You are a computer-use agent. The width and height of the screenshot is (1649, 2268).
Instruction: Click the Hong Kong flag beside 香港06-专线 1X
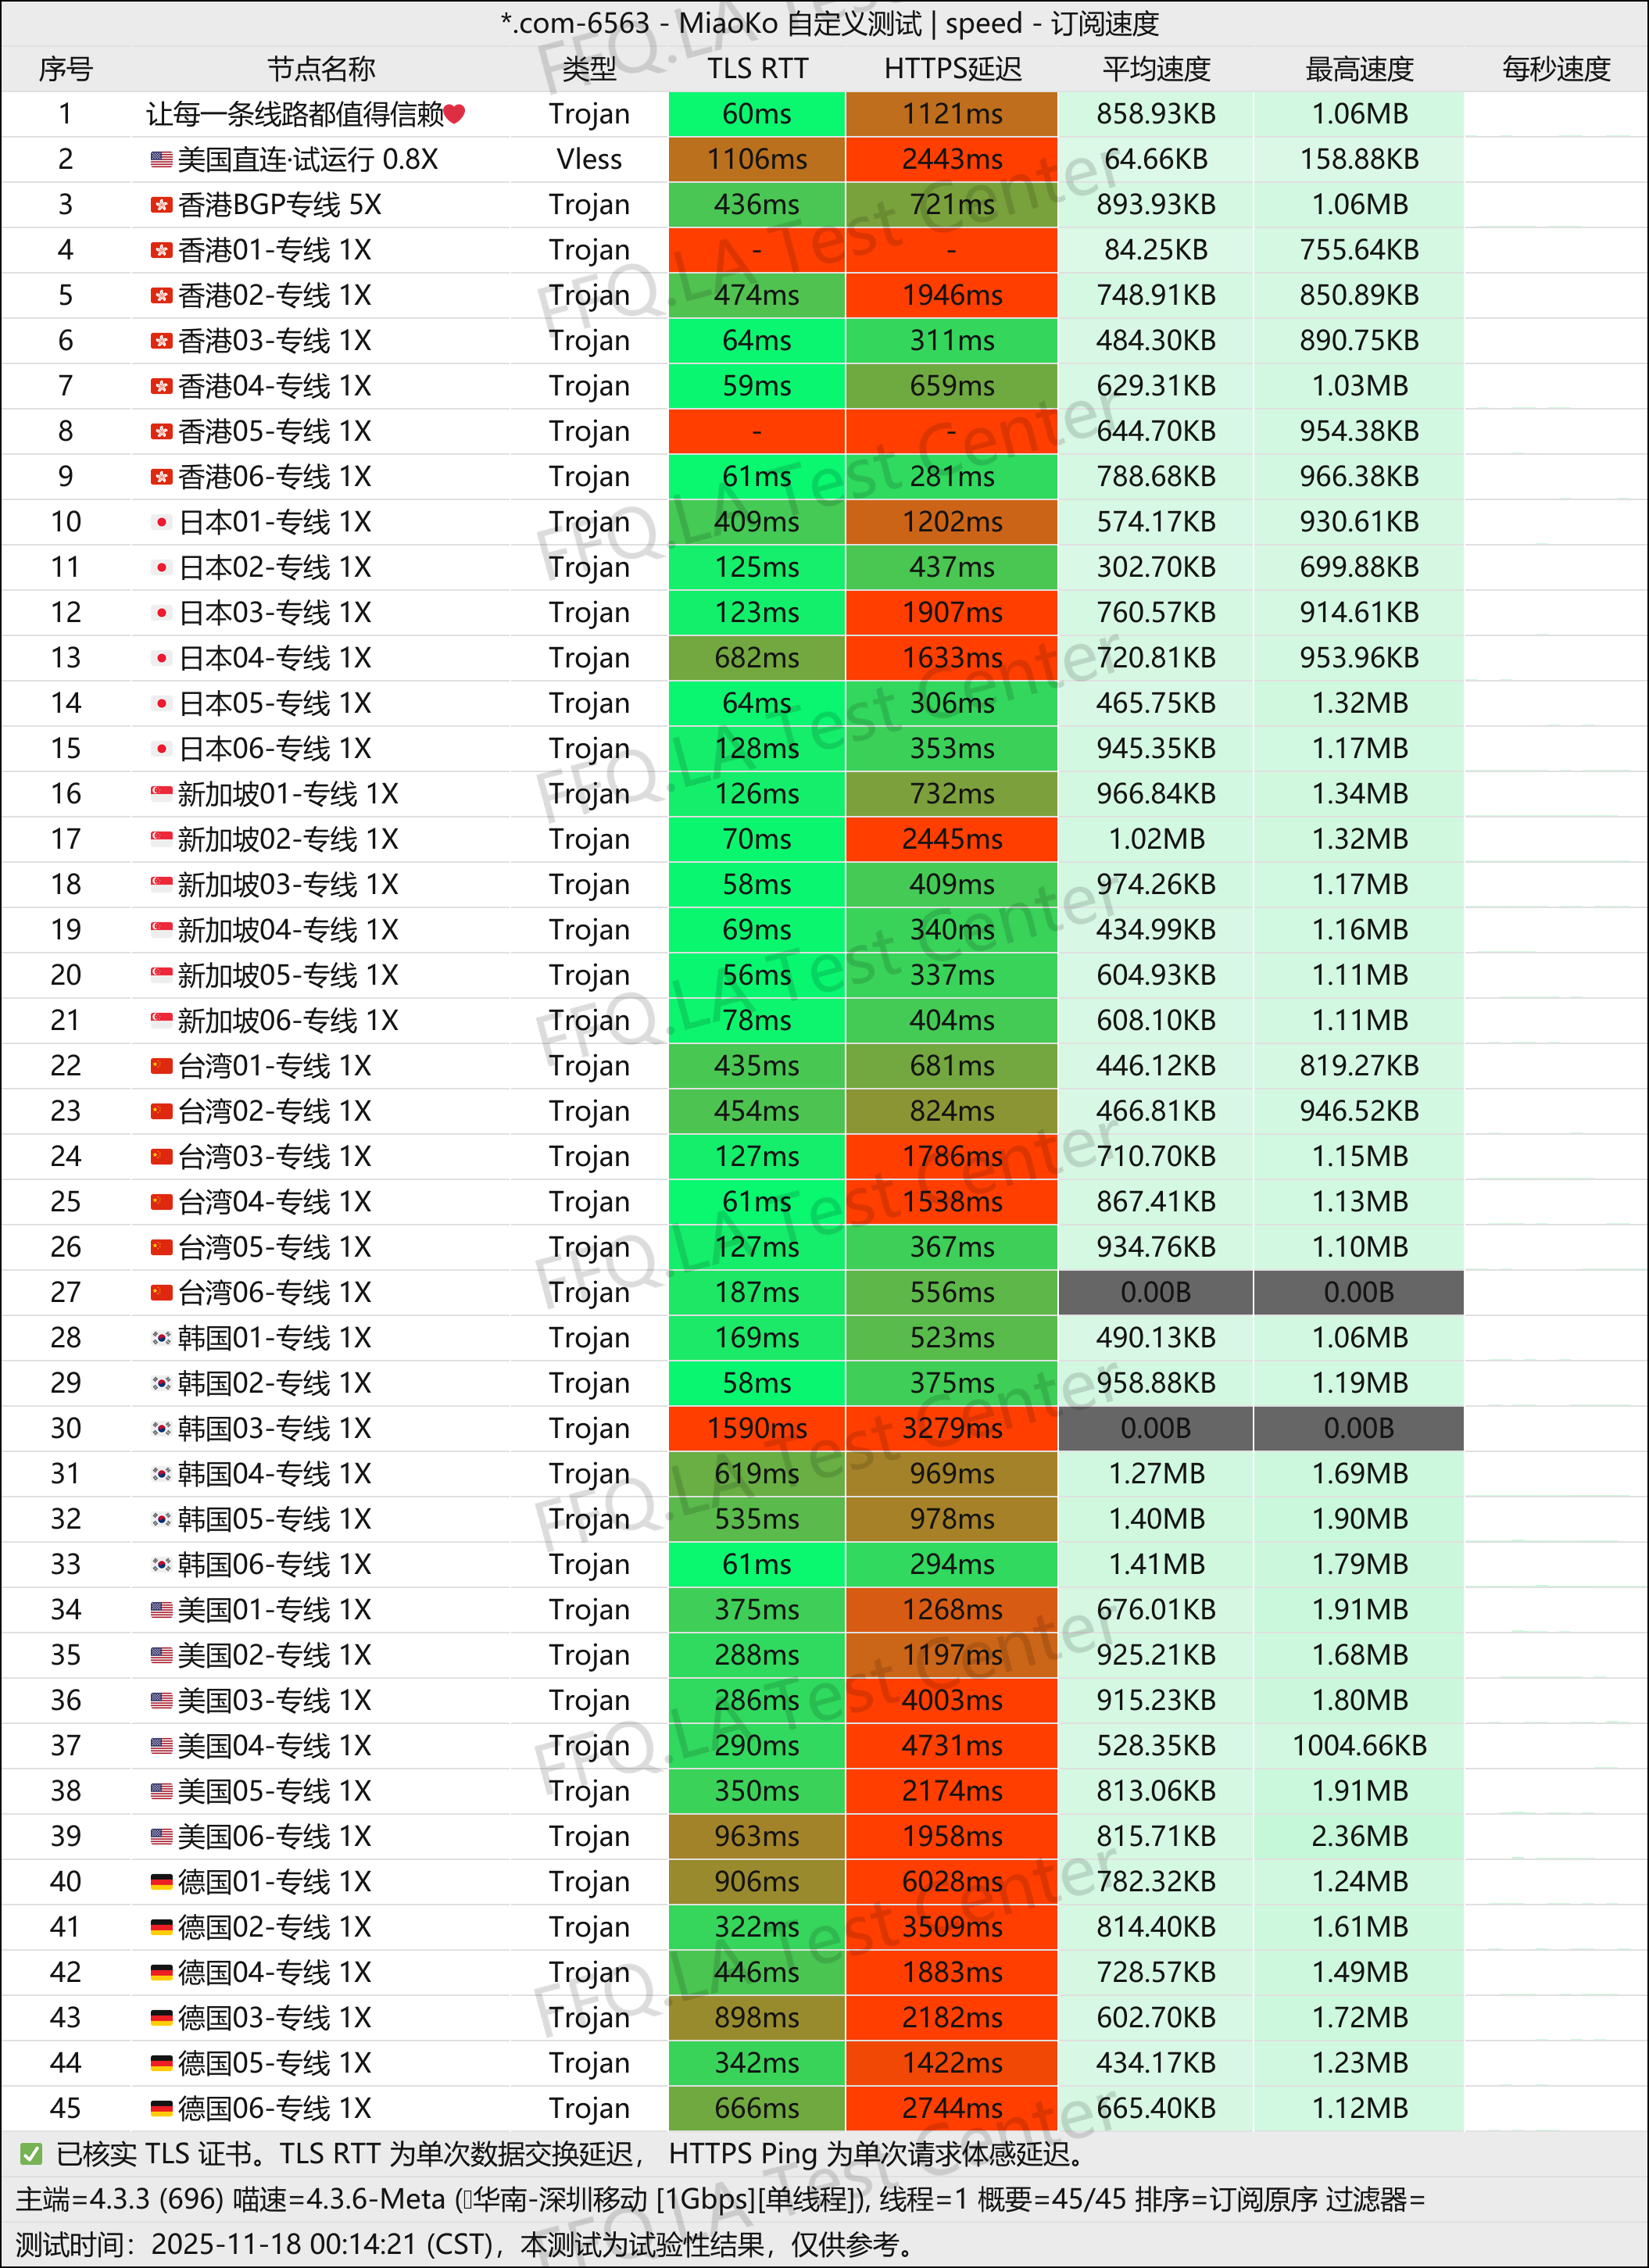161,477
